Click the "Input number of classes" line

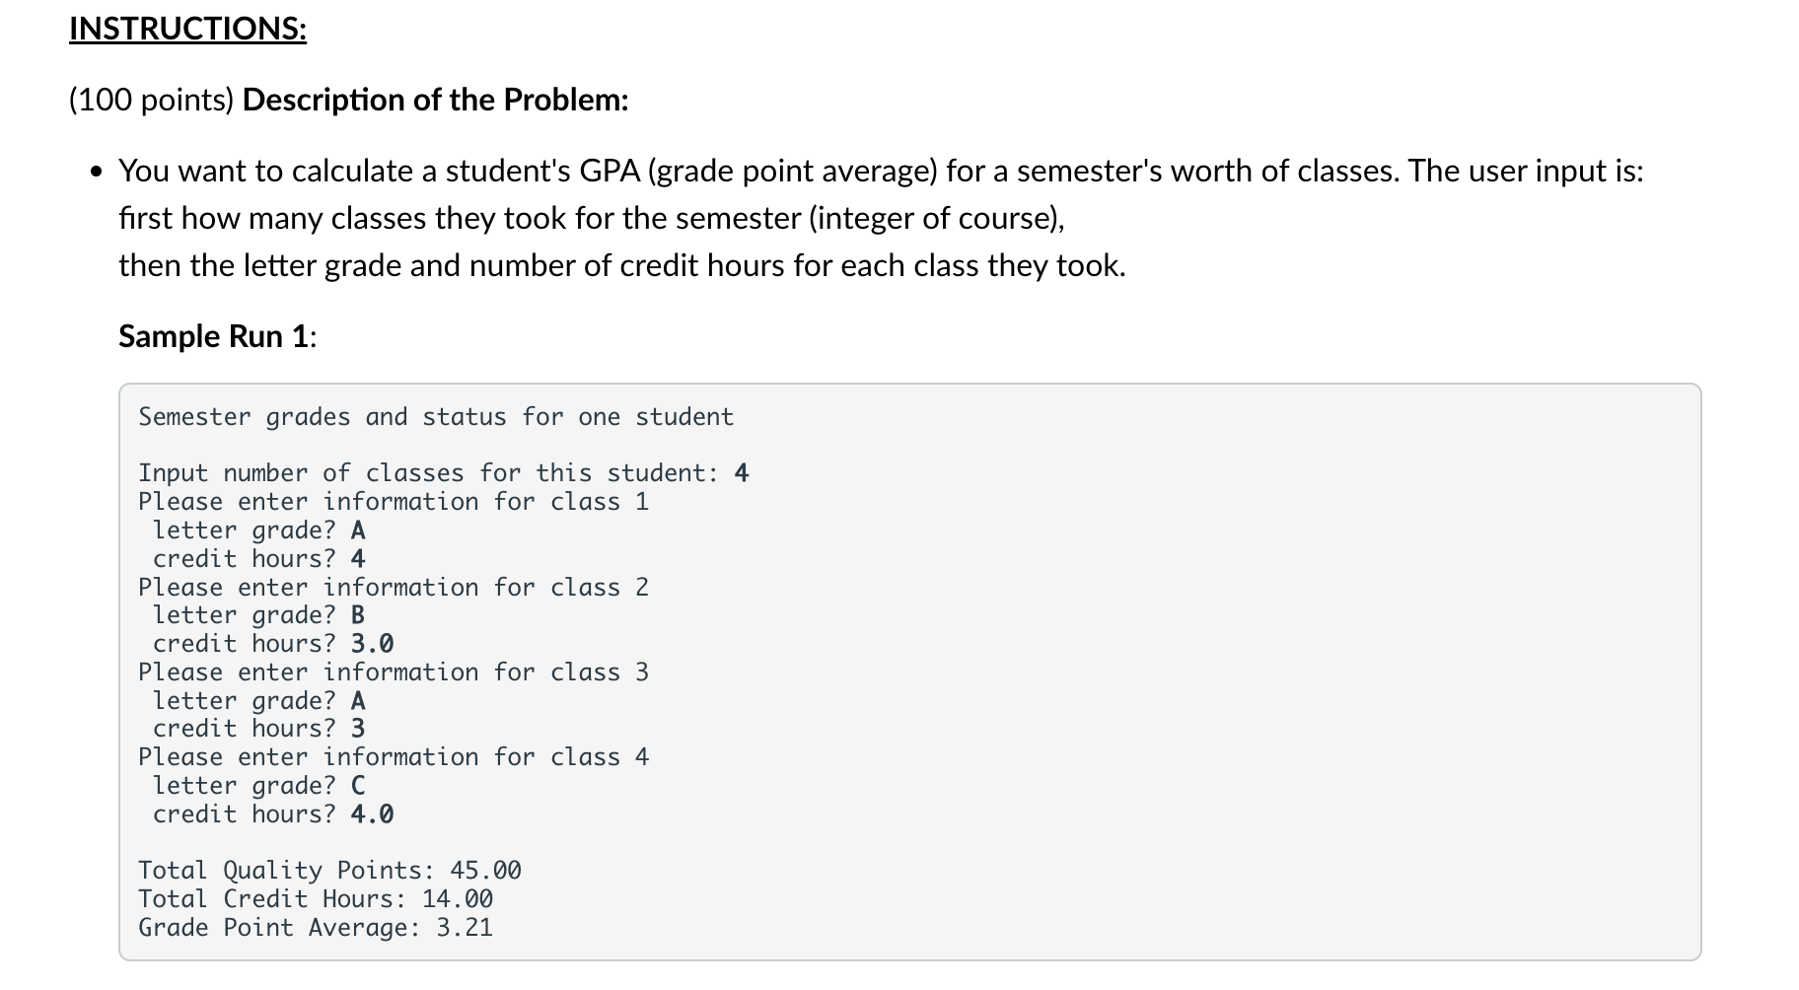[x=443, y=473]
